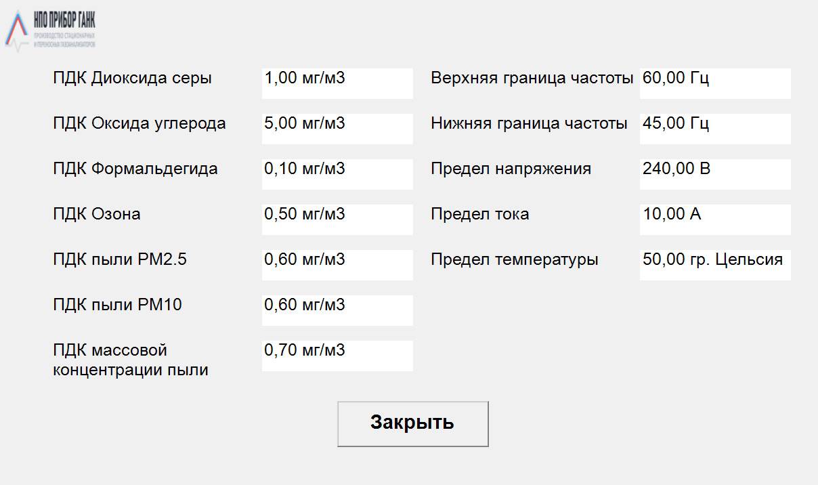Viewport: 818px width, 485px height.
Task: Click the ПДК пыли PM10 label
Action: point(117,305)
